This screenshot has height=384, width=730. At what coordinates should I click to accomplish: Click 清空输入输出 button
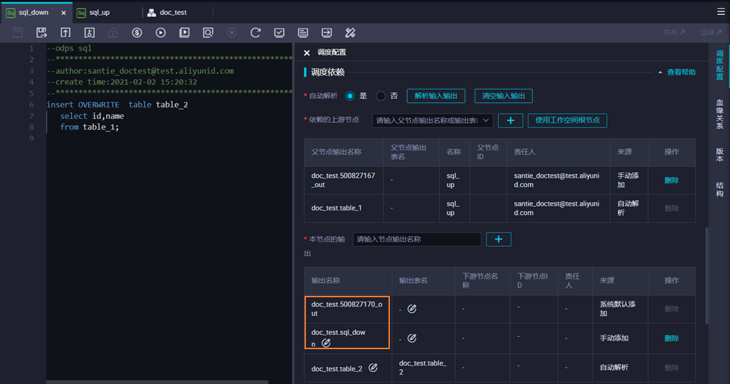[x=503, y=96]
